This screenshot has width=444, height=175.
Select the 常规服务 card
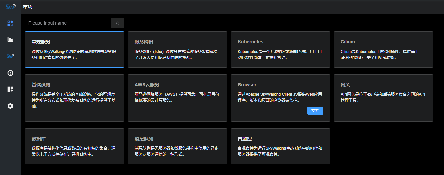(74, 49)
